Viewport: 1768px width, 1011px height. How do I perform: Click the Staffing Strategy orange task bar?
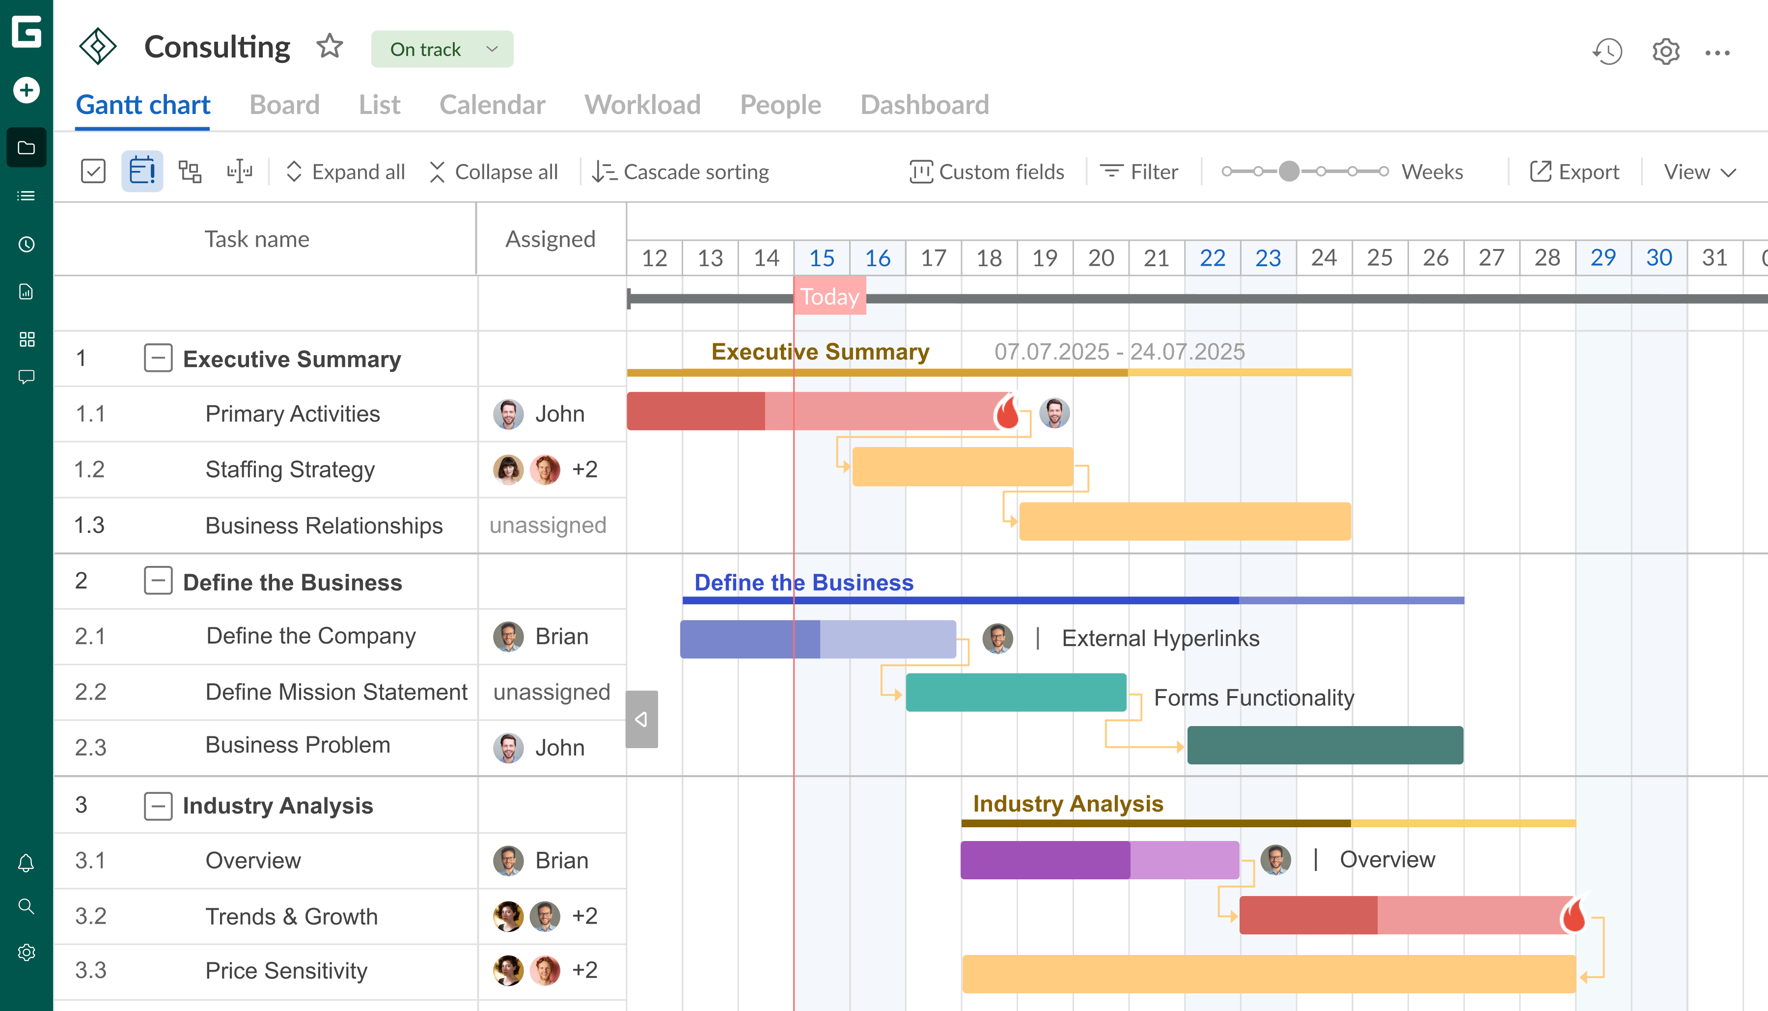point(963,467)
